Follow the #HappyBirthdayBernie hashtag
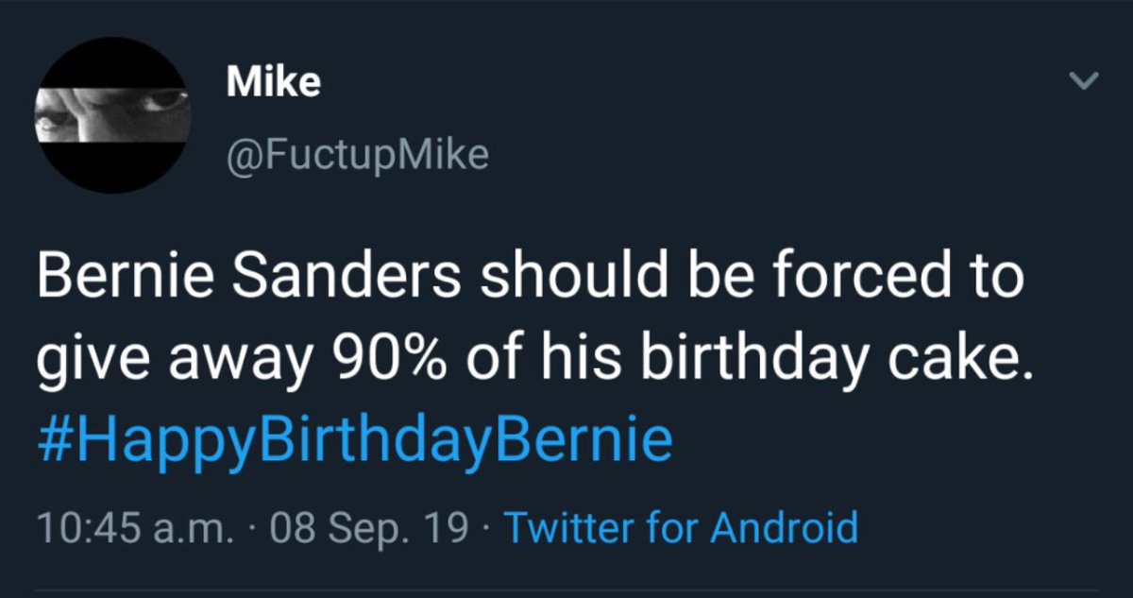Screen dimensions: 1133x598 354,440
